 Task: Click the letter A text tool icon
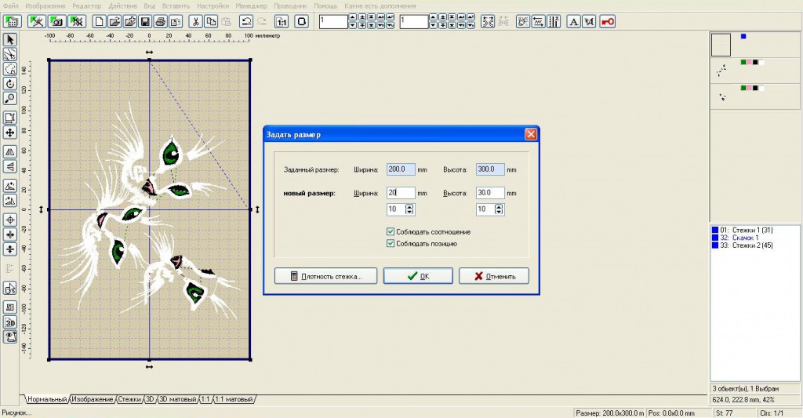click(x=573, y=21)
